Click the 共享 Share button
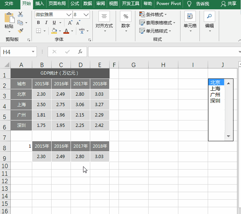The height and width of the screenshot is (214, 241). (228, 4)
